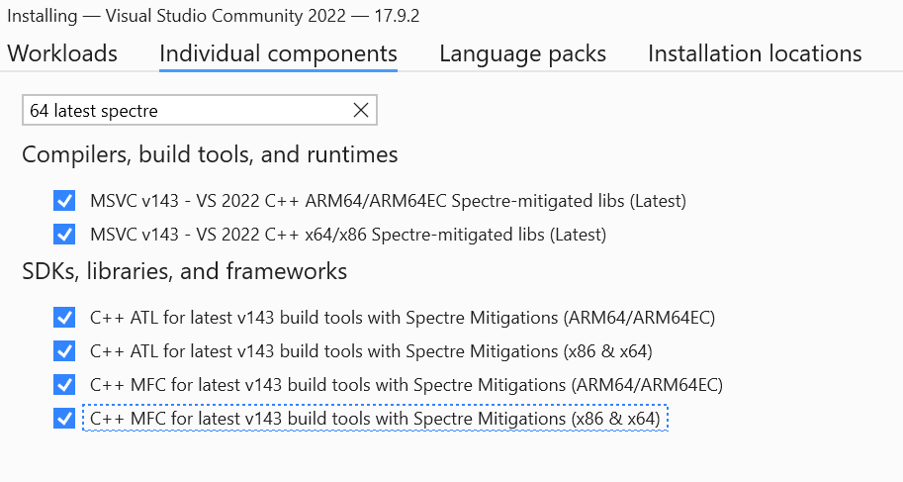Click the C++ ATL Spectre Mitigations (ARM64/ARM64EC) label
The image size is (903, 482).
coord(402,318)
